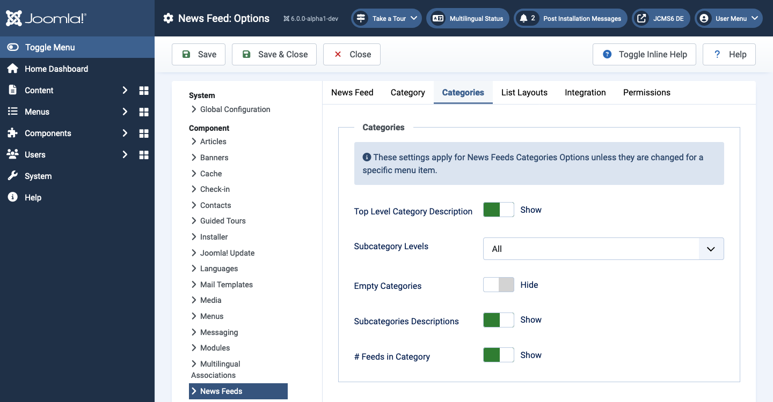Viewport: 773px width, 402px height.
Task: Click the Toggle Inline Help button
Action: tap(644, 54)
